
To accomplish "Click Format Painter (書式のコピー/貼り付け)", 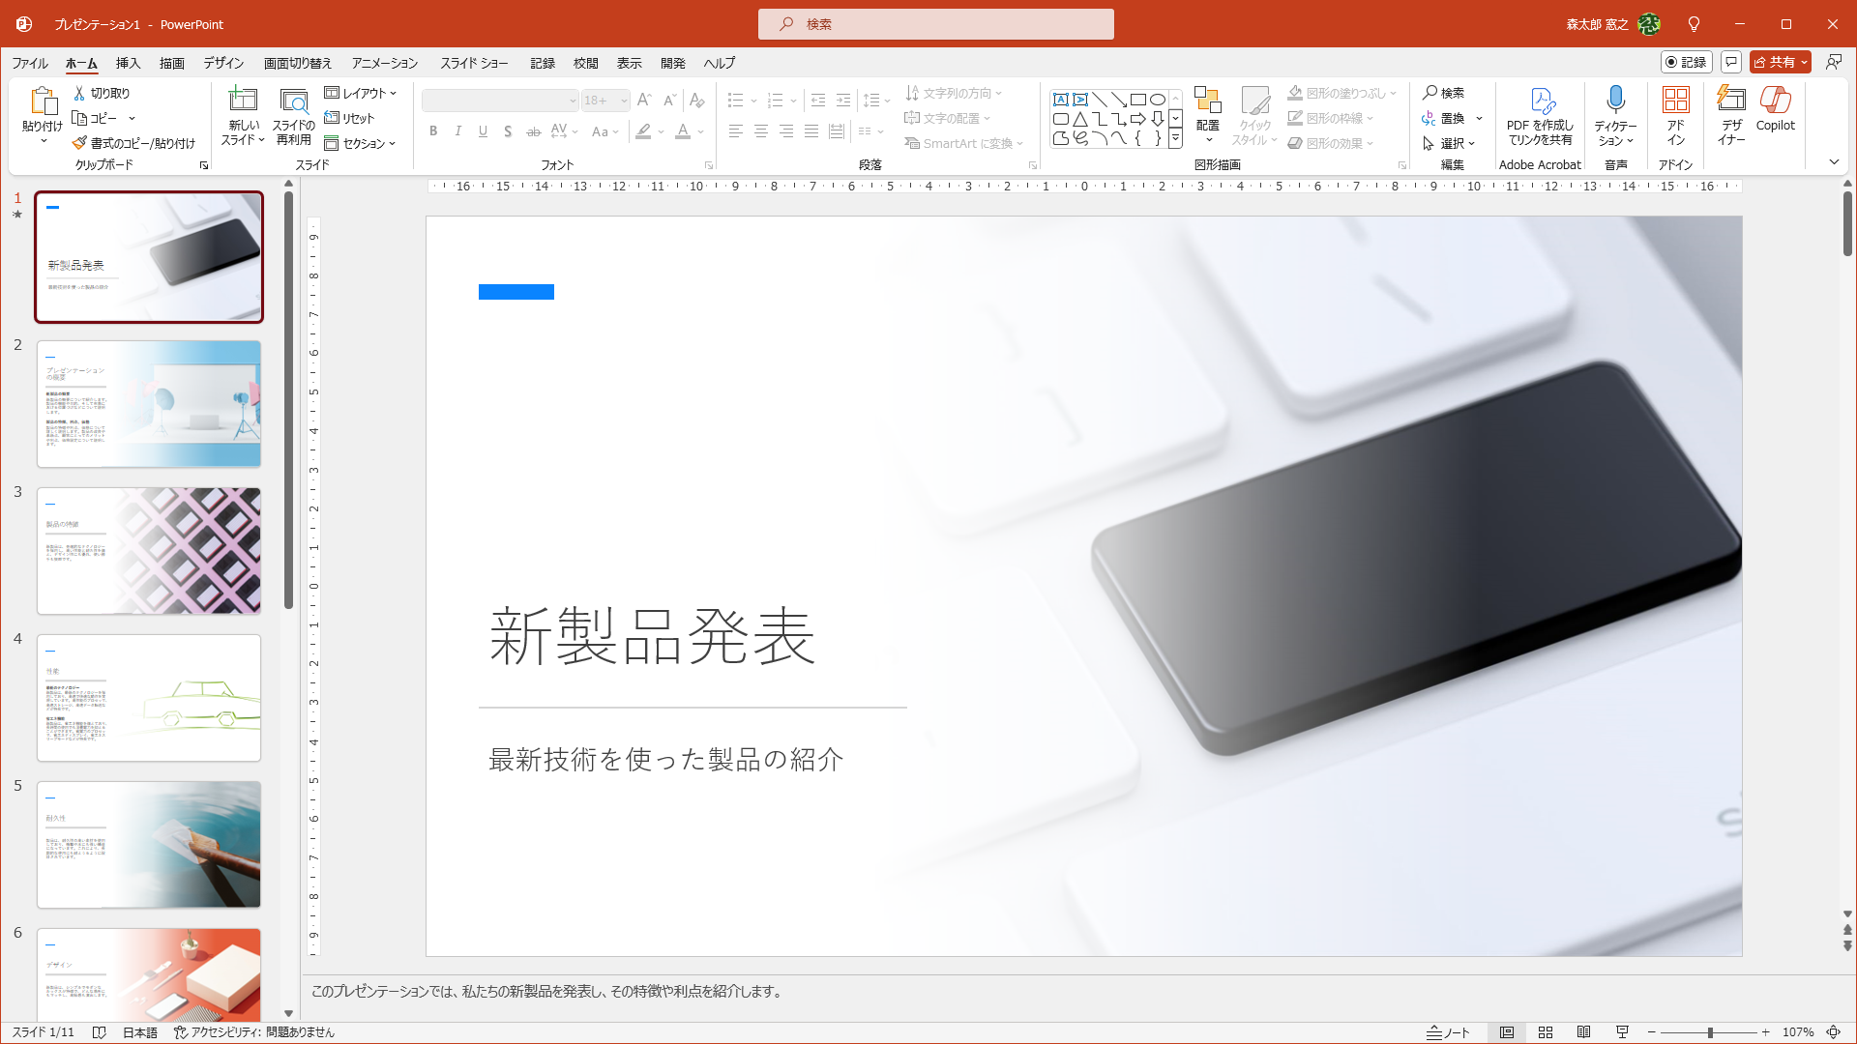I will 133,143.
